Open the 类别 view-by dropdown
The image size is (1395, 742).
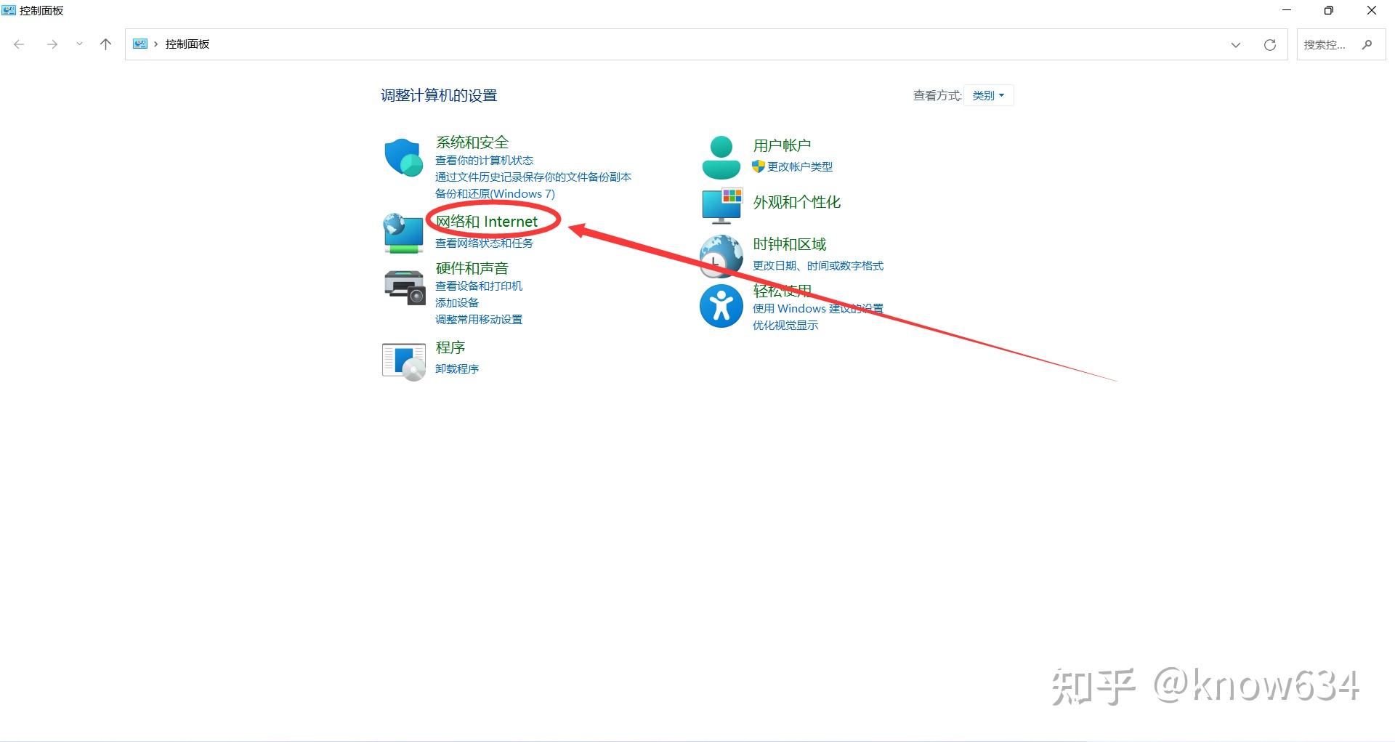pyautogui.click(x=988, y=95)
